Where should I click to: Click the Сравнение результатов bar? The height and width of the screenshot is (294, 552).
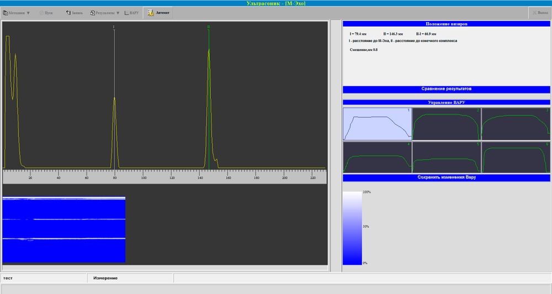(x=446, y=89)
